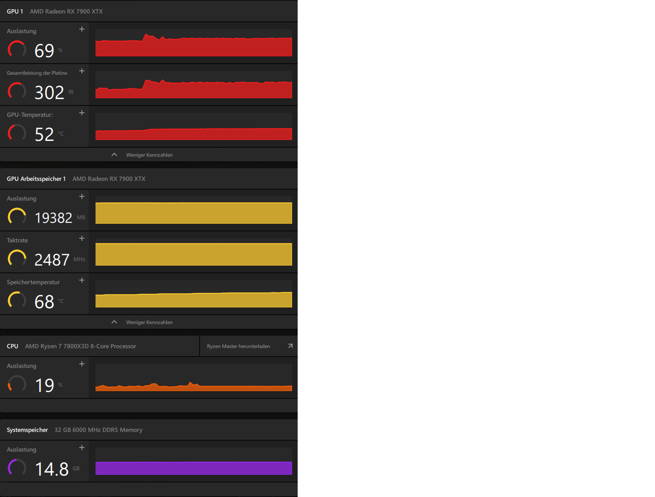
Task: Click plus icon for Gesamtleistung der Platine
Action: click(82, 71)
